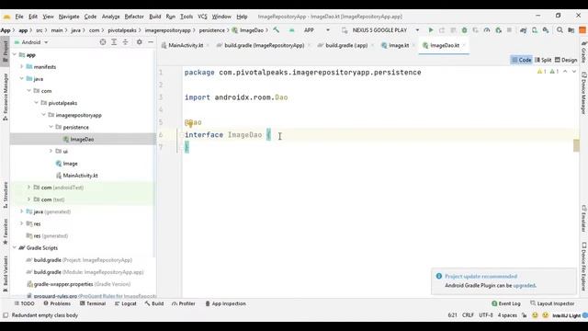Go to next highlighted error arrow

pos(574,72)
